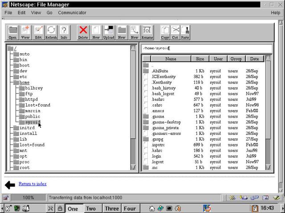Open the etc folder in tree

pos(23,77)
